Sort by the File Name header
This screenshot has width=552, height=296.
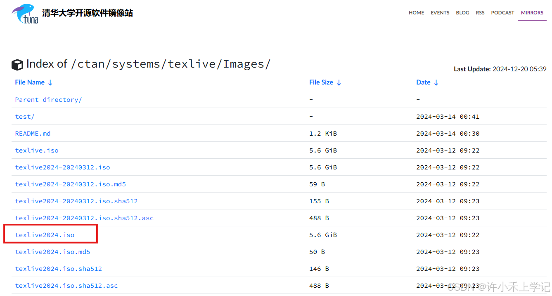tap(30, 82)
